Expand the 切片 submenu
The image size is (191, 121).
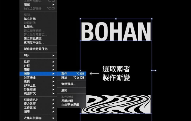pos(38,56)
